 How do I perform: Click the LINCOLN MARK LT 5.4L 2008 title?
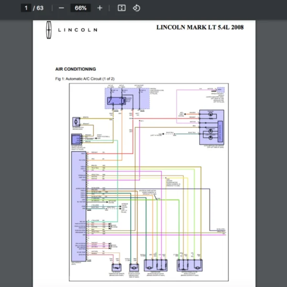tap(199, 27)
